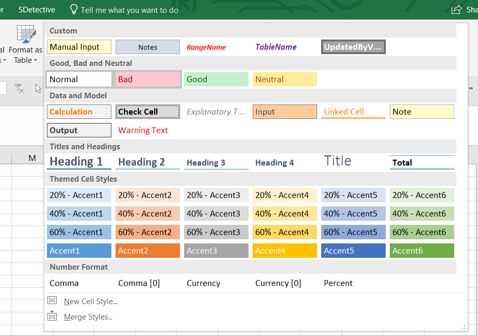Apply the Total style

[422, 162]
